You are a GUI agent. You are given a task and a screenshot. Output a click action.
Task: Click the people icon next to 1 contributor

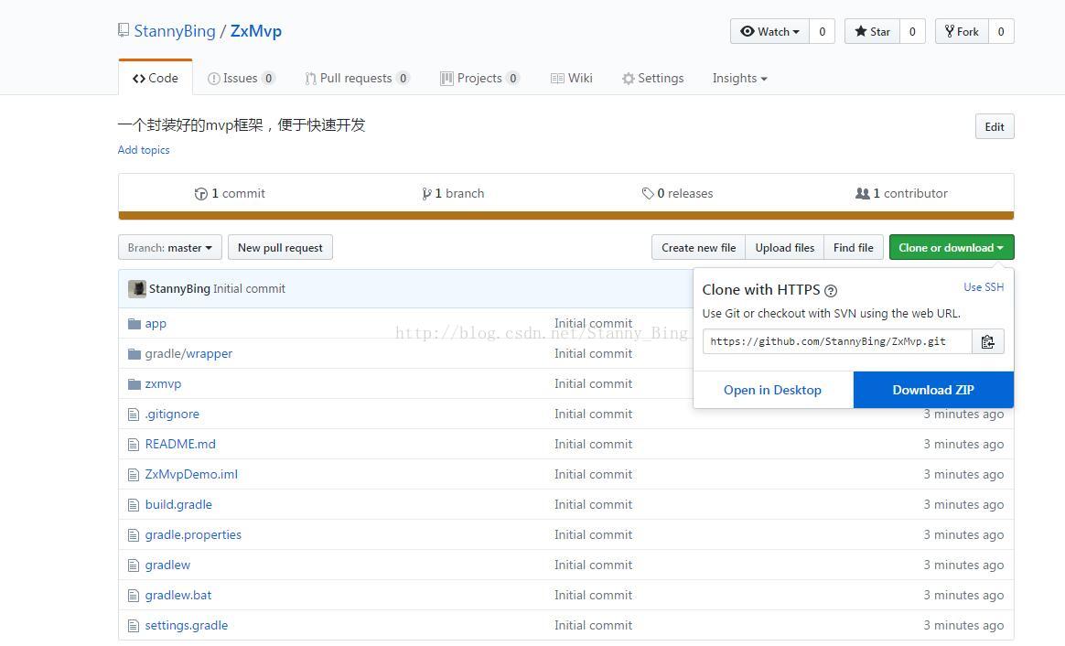pos(863,194)
